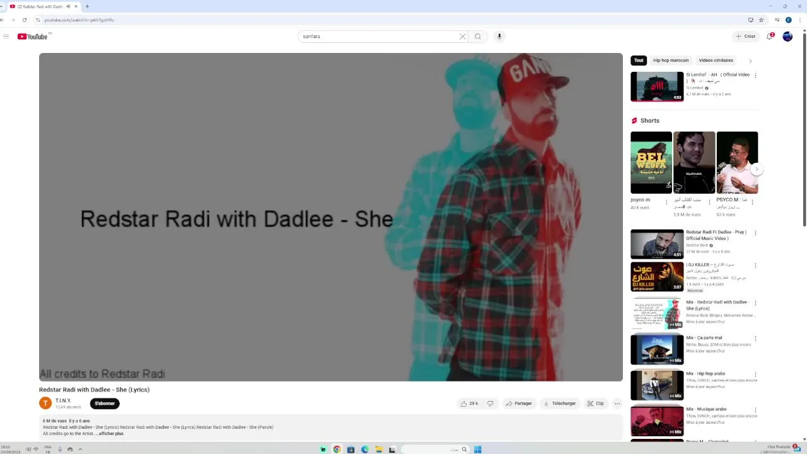This screenshot has height=454, width=807.
Task: Open the T.I.N.Y. channel avatar
Action: (x=45, y=404)
